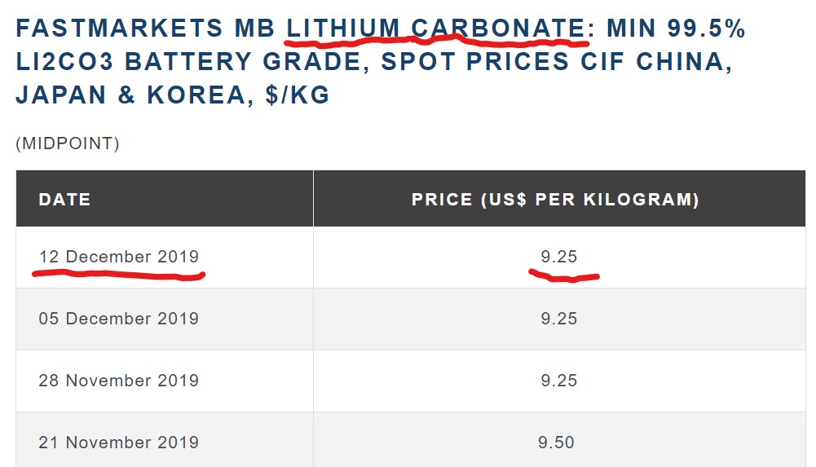
Task: Select the 21 November 2019 date cell
Action: pyautogui.click(x=118, y=443)
